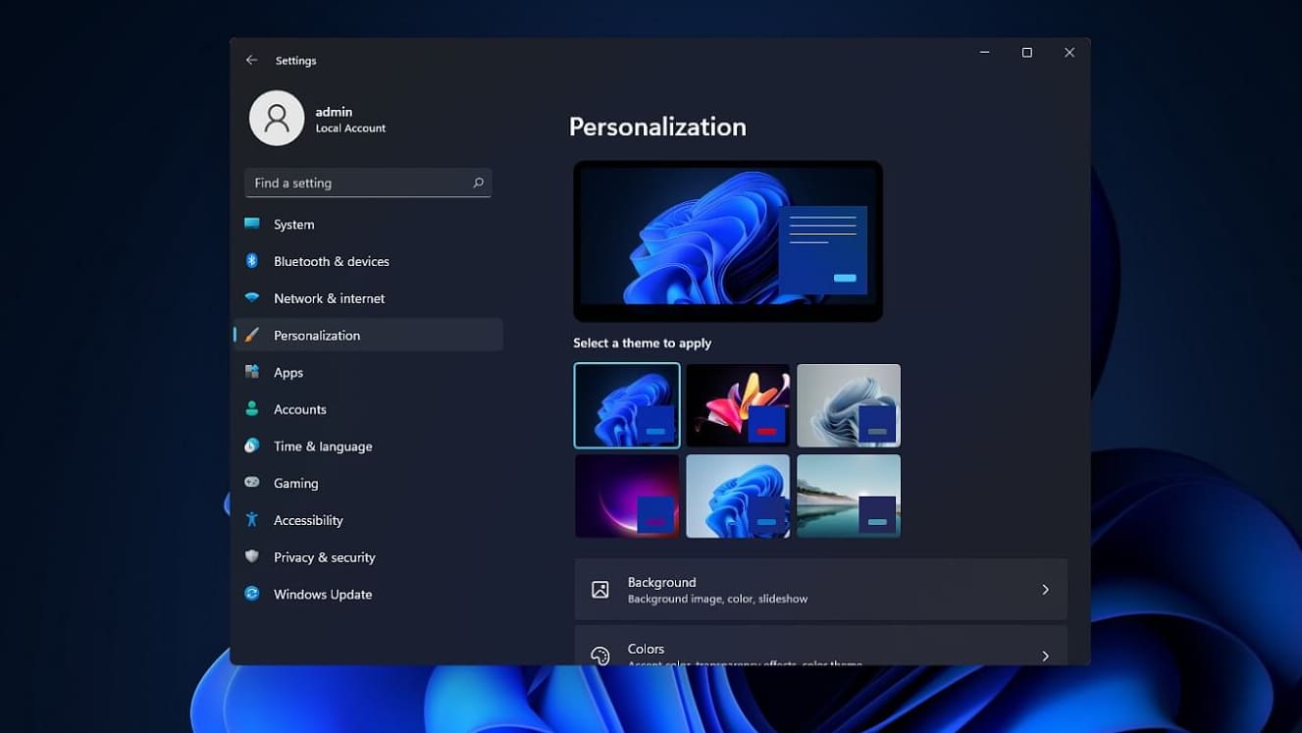Apply the colorful flower dark theme

738,405
